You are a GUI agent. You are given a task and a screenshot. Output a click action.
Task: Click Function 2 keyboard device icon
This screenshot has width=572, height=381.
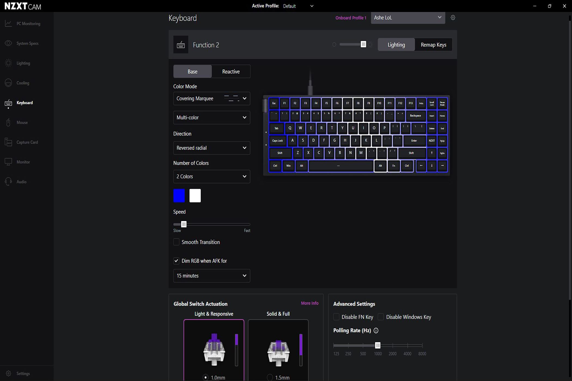[181, 45]
